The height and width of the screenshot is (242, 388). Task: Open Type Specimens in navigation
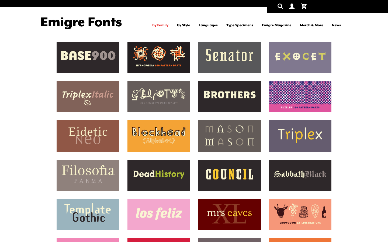pos(240,25)
